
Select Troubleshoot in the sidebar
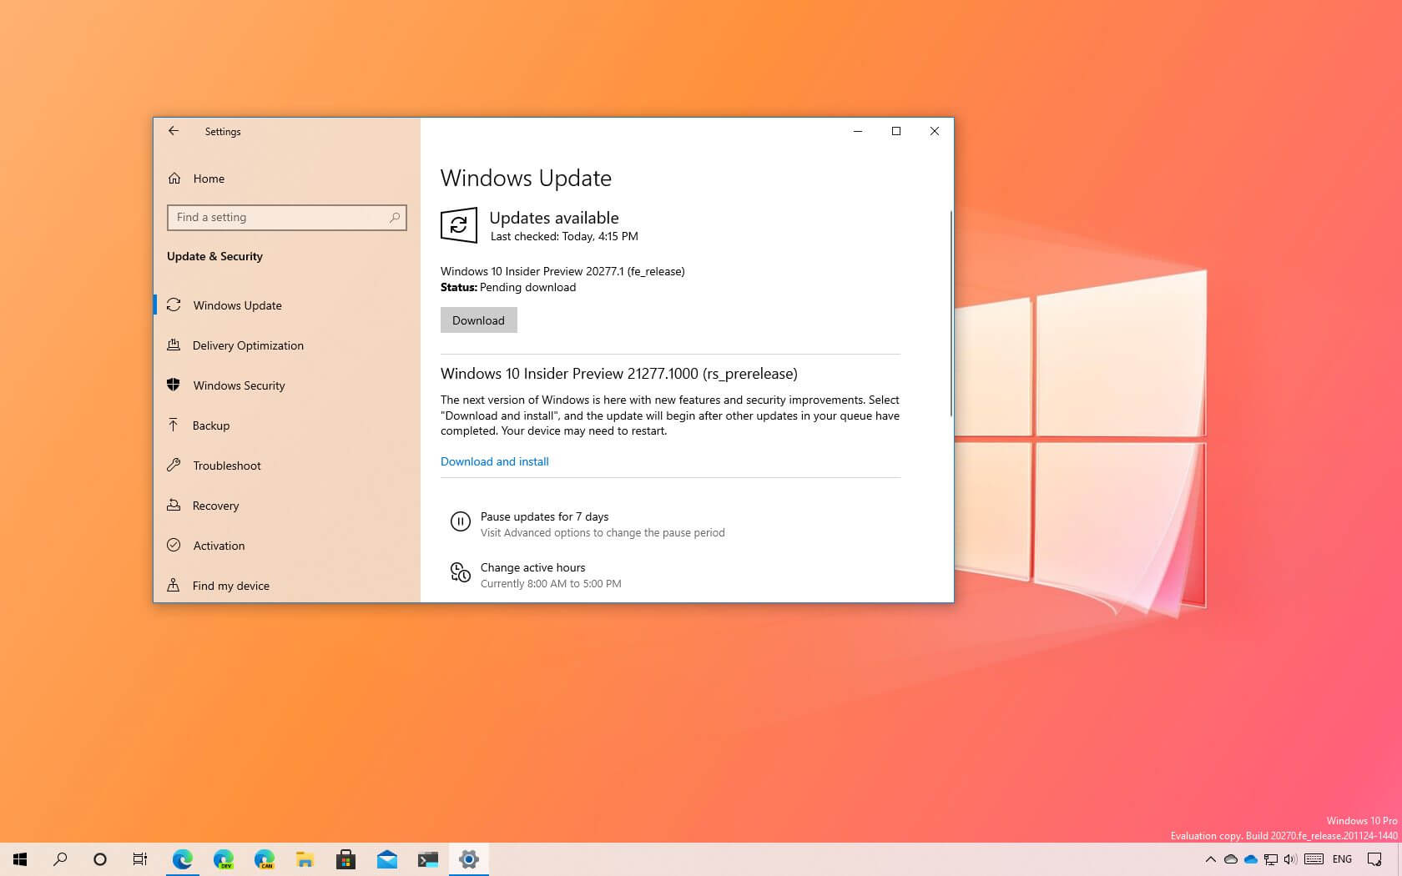pos(226,466)
